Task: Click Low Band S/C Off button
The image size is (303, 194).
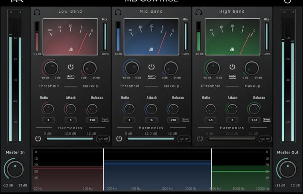Action: click(x=103, y=139)
